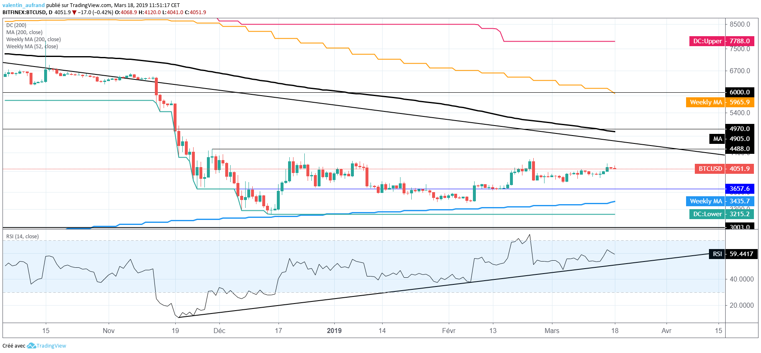Click the 40.0000 RSI scale value

click(741, 279)
